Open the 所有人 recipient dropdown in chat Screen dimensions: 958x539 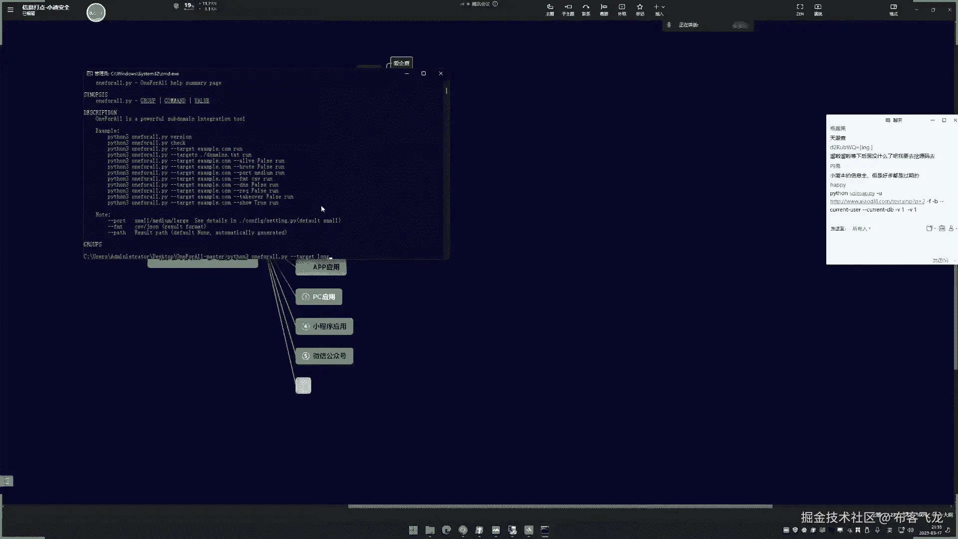pos(861,229)
